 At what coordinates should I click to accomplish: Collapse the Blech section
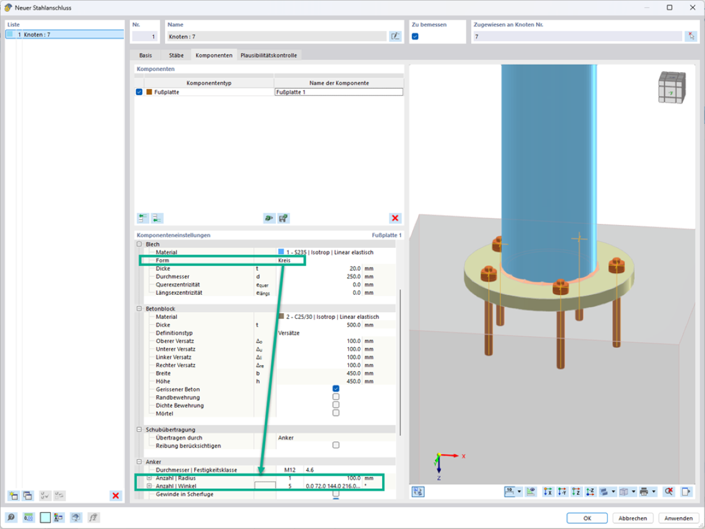[x=139, y=244]
